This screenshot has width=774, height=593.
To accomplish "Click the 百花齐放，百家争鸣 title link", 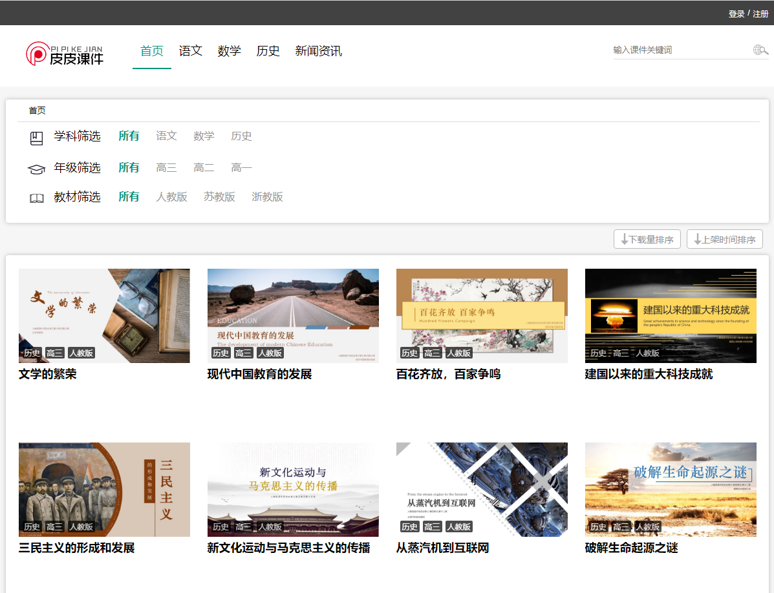I will [448, 374].
